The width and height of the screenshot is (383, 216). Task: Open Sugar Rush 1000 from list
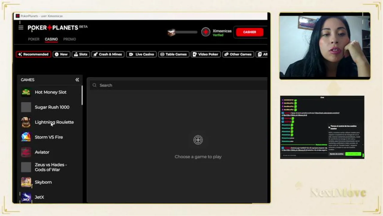pos(52,107)
